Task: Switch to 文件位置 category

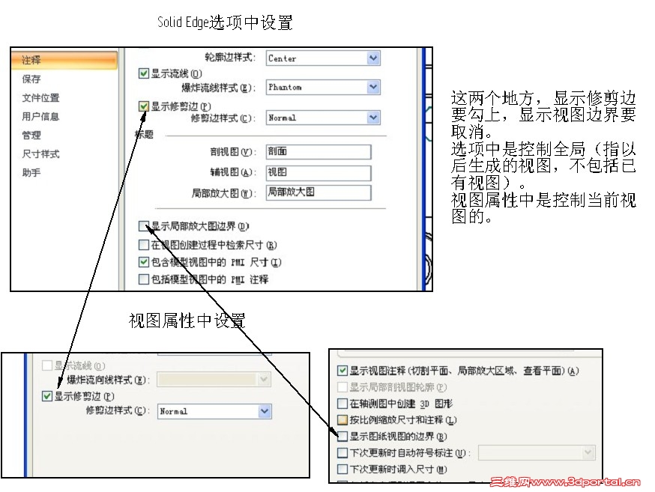Action: point(41,97)
